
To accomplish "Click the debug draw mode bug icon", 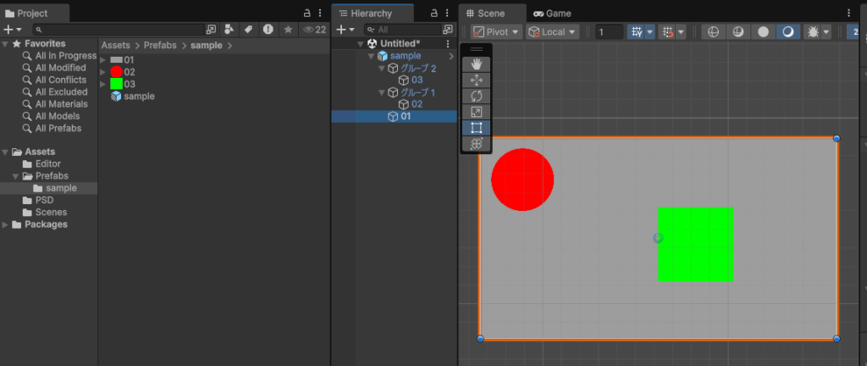I will point(812,32).
